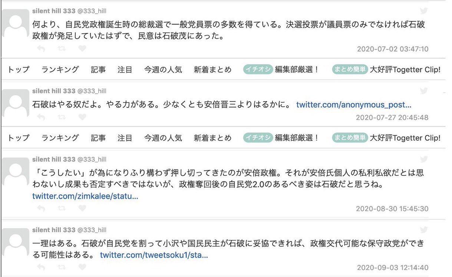452x277 pixels.
Task: Follow the twitter.com/tweetsoku1 link
Action: [x=154, y=255]
